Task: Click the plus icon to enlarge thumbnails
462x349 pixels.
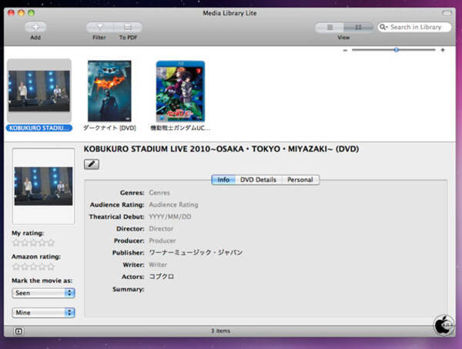Action: click(x=443, y=50)
